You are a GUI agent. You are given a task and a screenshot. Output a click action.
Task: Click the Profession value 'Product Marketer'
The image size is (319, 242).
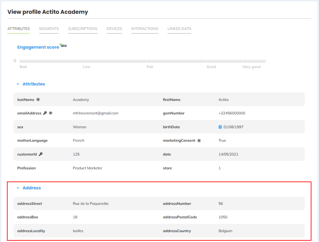coord(88,168)
